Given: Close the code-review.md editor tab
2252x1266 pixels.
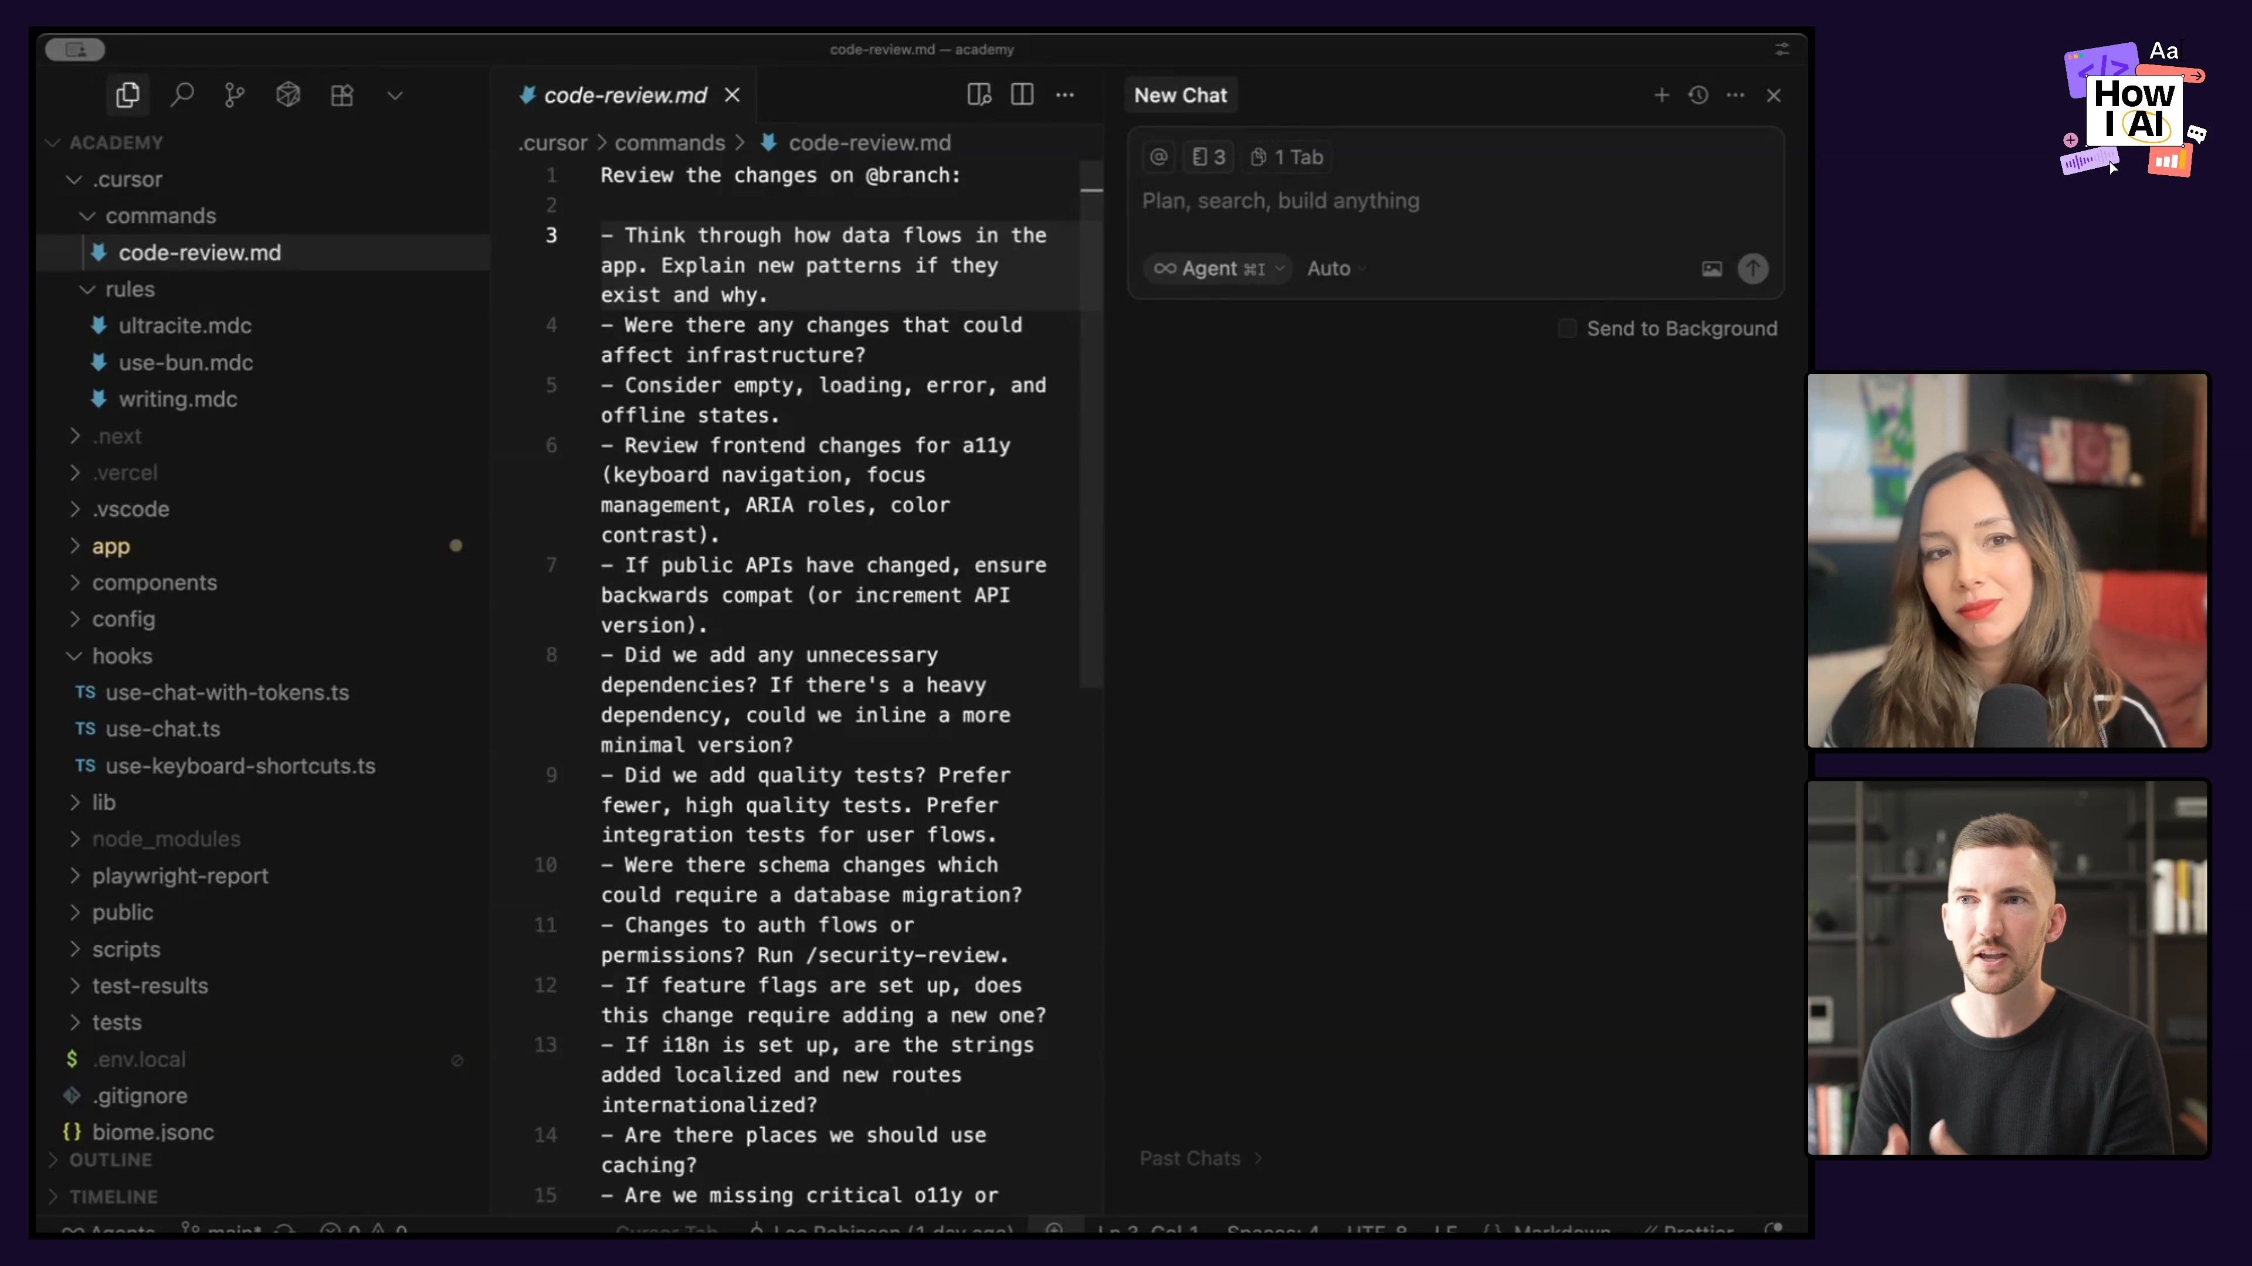Looking at the screenshot, I should (732, 94).
